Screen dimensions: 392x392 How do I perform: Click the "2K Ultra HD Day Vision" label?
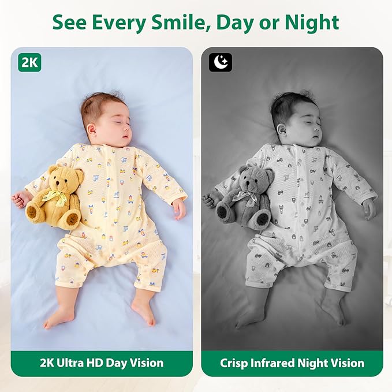click(102, 363)
